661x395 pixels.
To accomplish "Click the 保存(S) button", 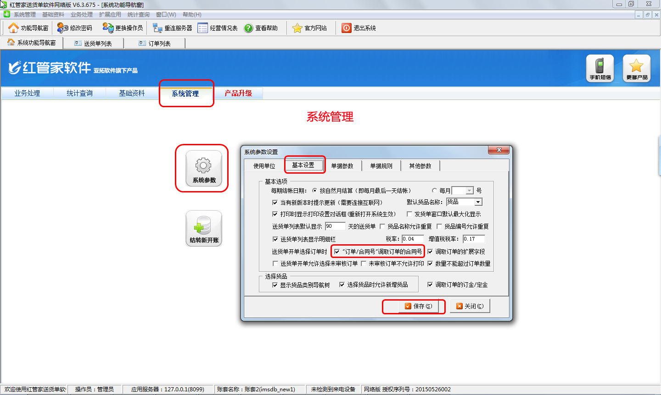I will tap(418, 306).
